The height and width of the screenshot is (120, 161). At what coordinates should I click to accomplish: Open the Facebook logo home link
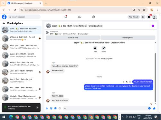pos(4,17)
